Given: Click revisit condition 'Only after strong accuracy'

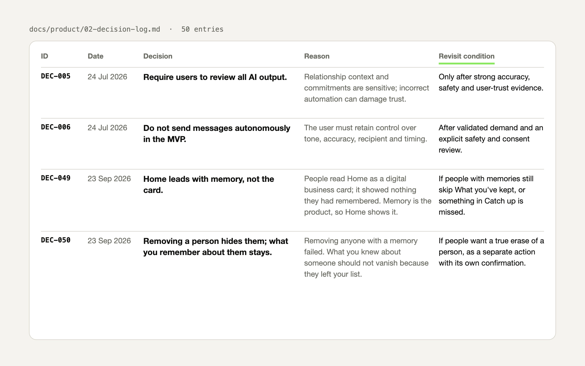Looking at the screenshot, I should pos(491,82).
